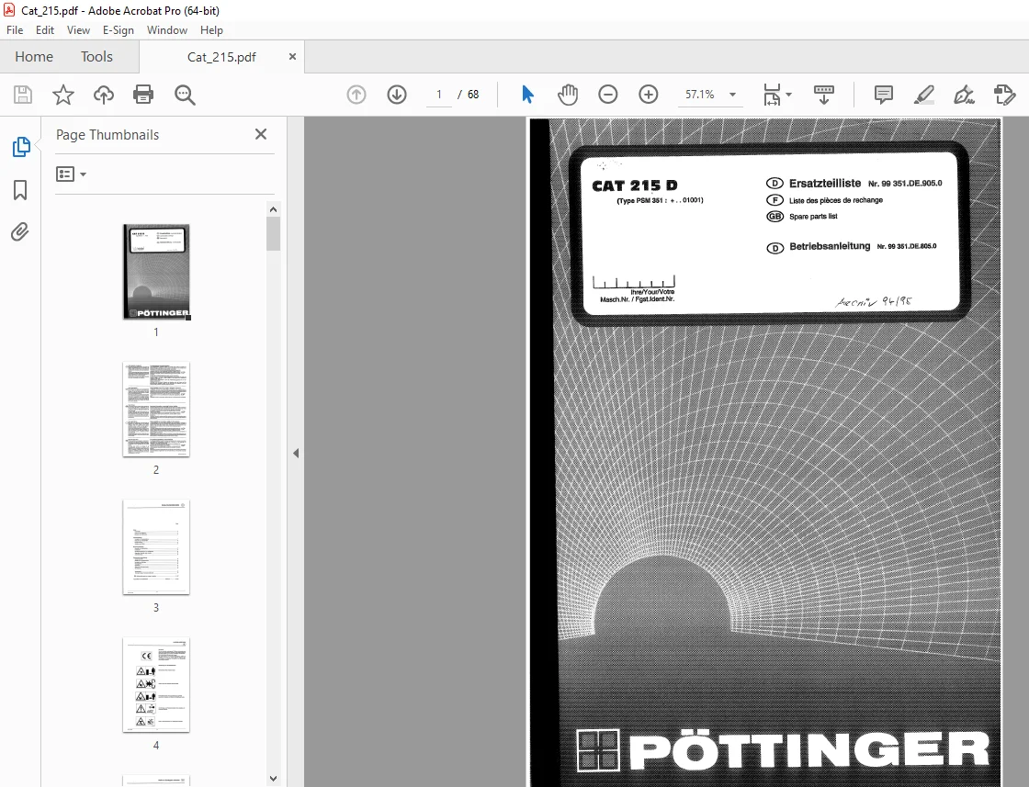Click the scrolling mode keyboard icon
The height and width of the screenshot is (787, 1029).
[x=823, y=95]
